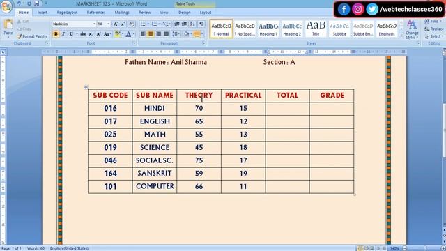This screenshot has width=446, height=251.
Task: Click the Borders button
Action: [197, 34]
